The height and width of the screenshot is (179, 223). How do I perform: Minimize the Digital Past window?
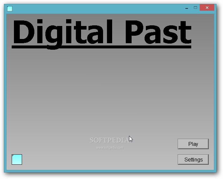[x=187, y=8]
